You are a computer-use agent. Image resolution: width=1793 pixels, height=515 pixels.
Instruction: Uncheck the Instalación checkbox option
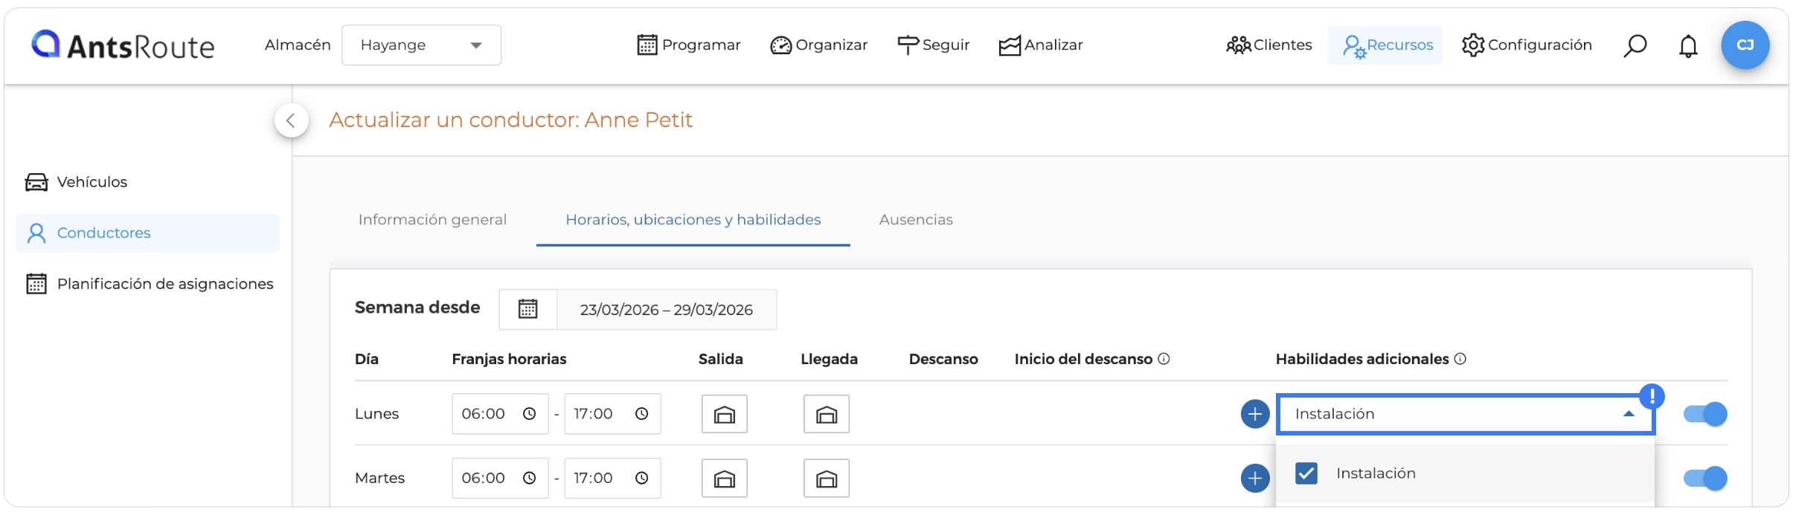(1306, 473)
